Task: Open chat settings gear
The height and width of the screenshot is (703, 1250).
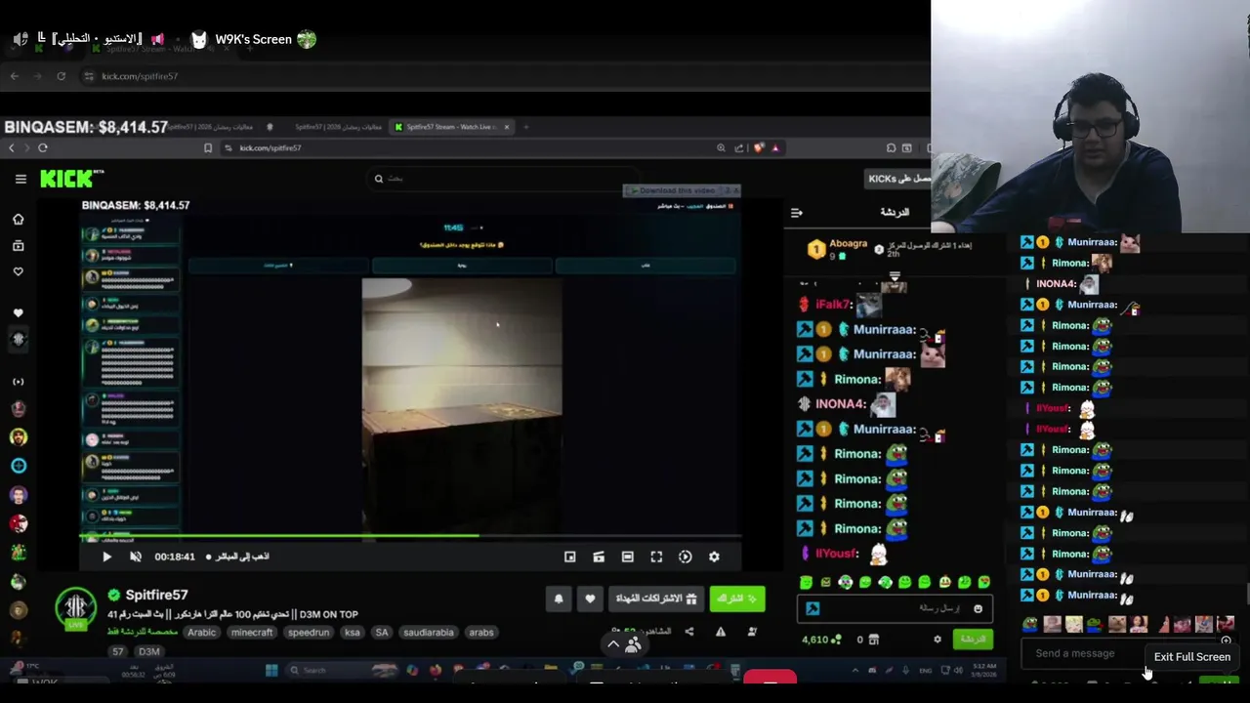Action: pos(937,640)
